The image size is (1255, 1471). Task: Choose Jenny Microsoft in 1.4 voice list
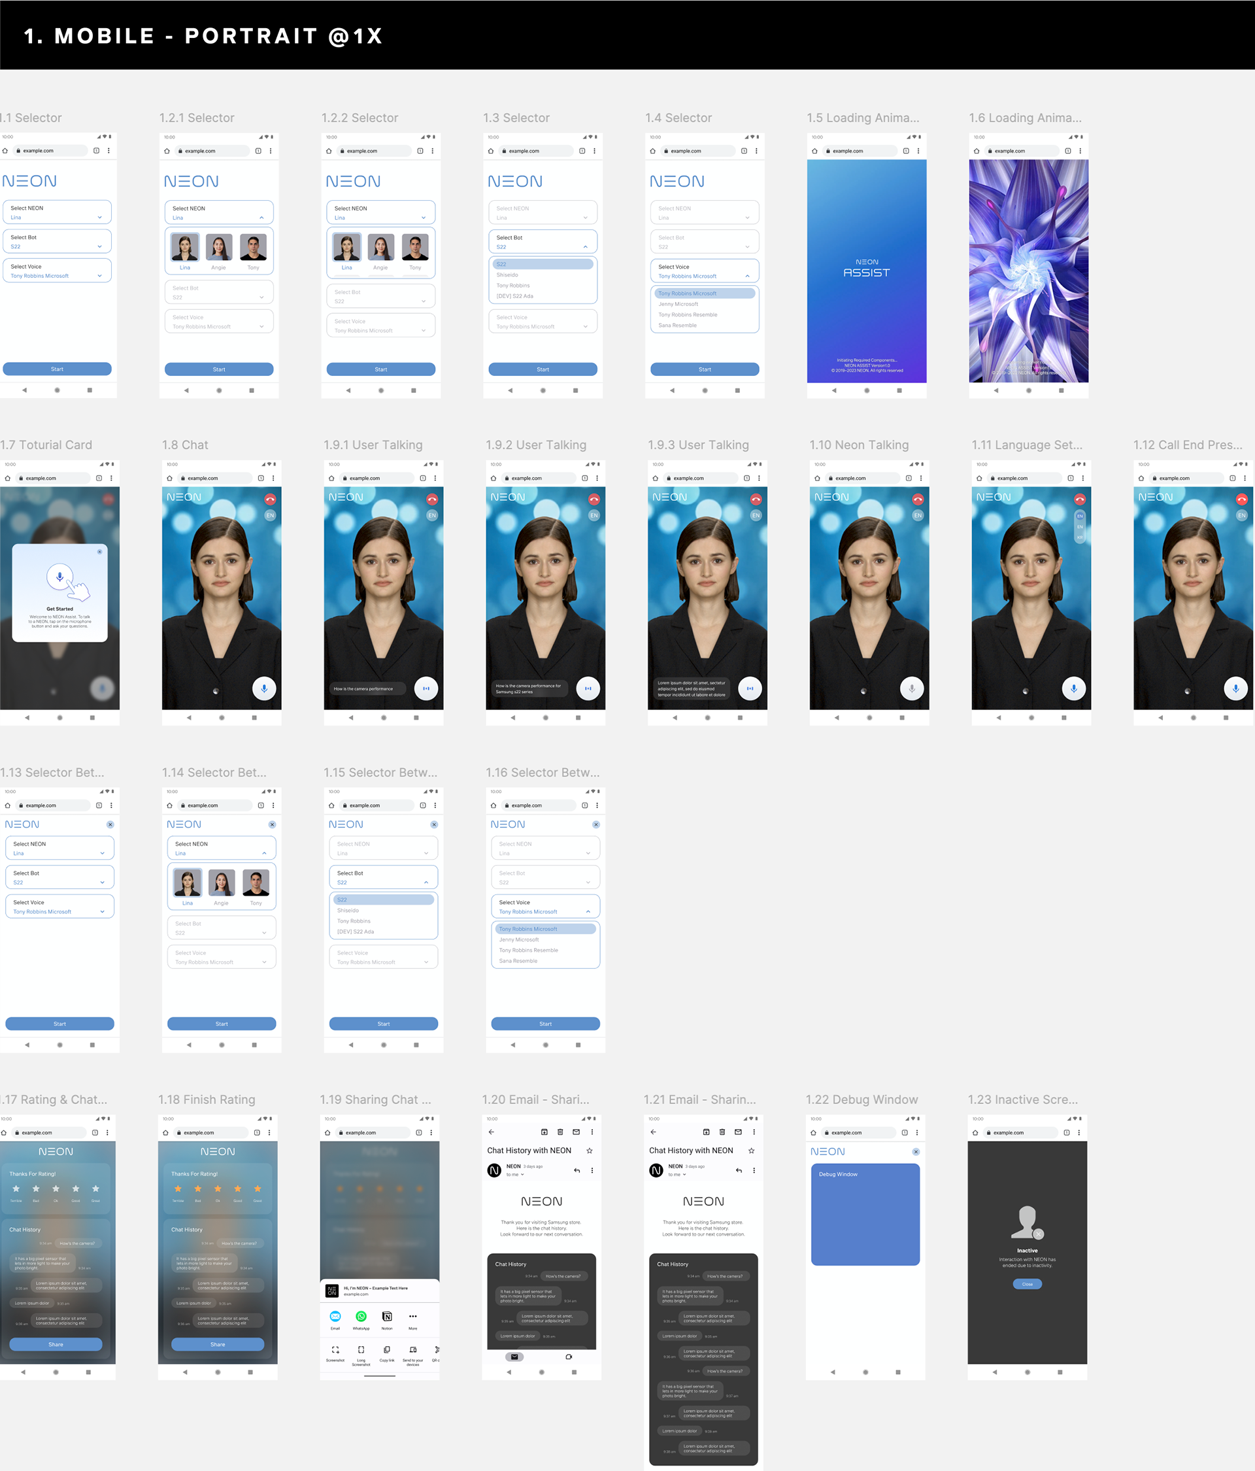click(678, 304)
